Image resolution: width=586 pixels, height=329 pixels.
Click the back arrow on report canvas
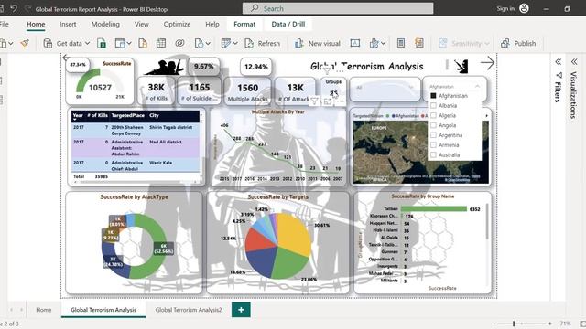pos(66,58)
